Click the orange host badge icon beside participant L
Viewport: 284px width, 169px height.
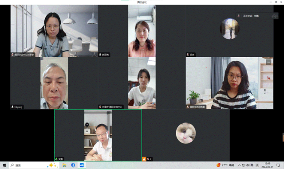pos(144,159)
